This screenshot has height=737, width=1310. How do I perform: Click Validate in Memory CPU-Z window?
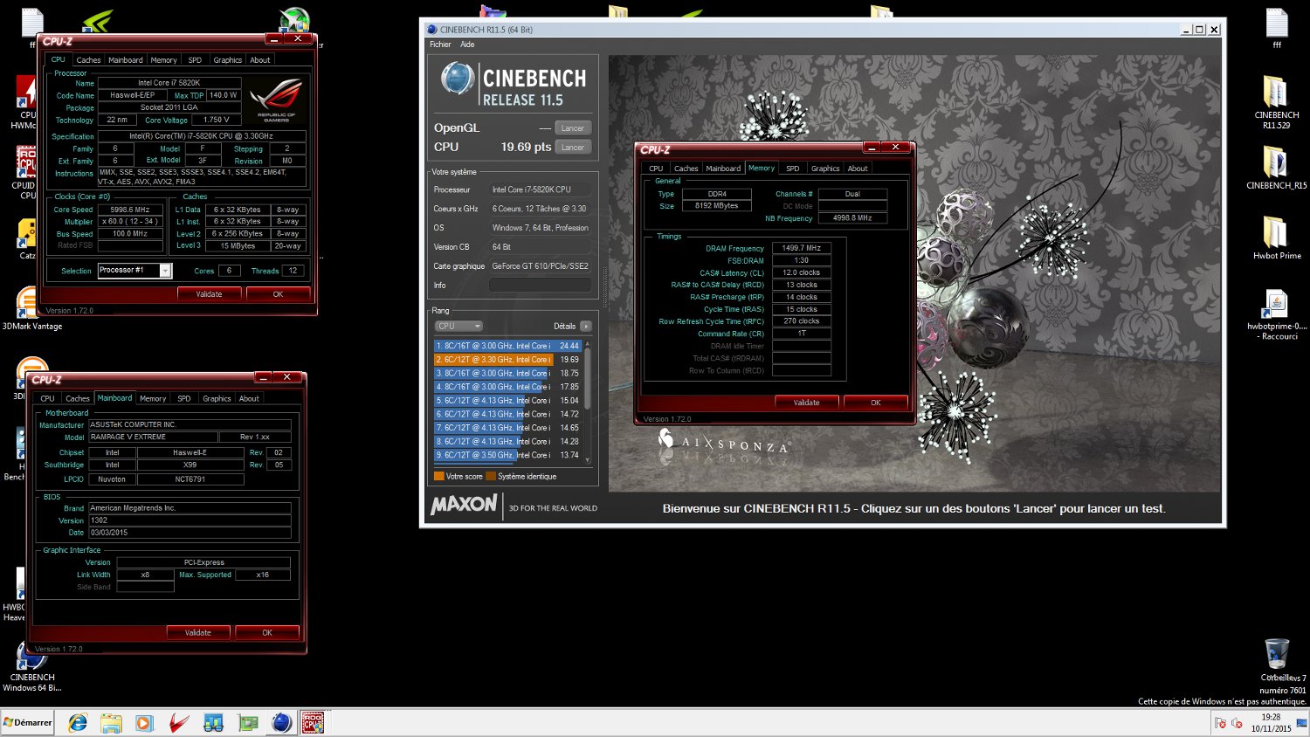[x=807, y=403]
